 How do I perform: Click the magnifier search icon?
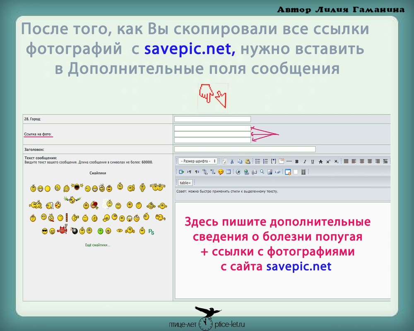coord(262,172)
